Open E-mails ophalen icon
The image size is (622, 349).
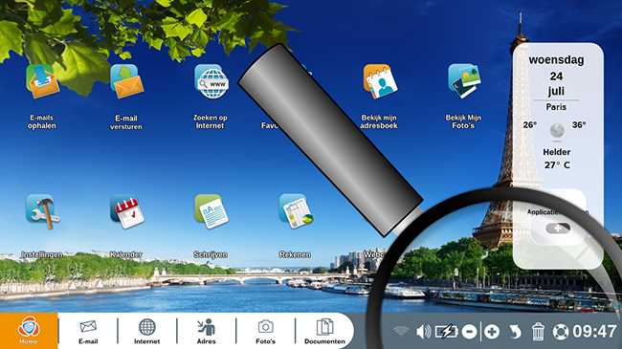pos(42,81)
